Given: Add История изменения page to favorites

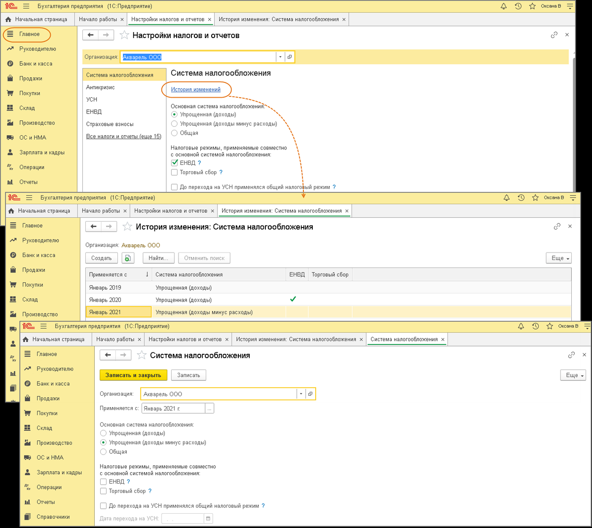Looking at the screenshot, I should [127, 226].
